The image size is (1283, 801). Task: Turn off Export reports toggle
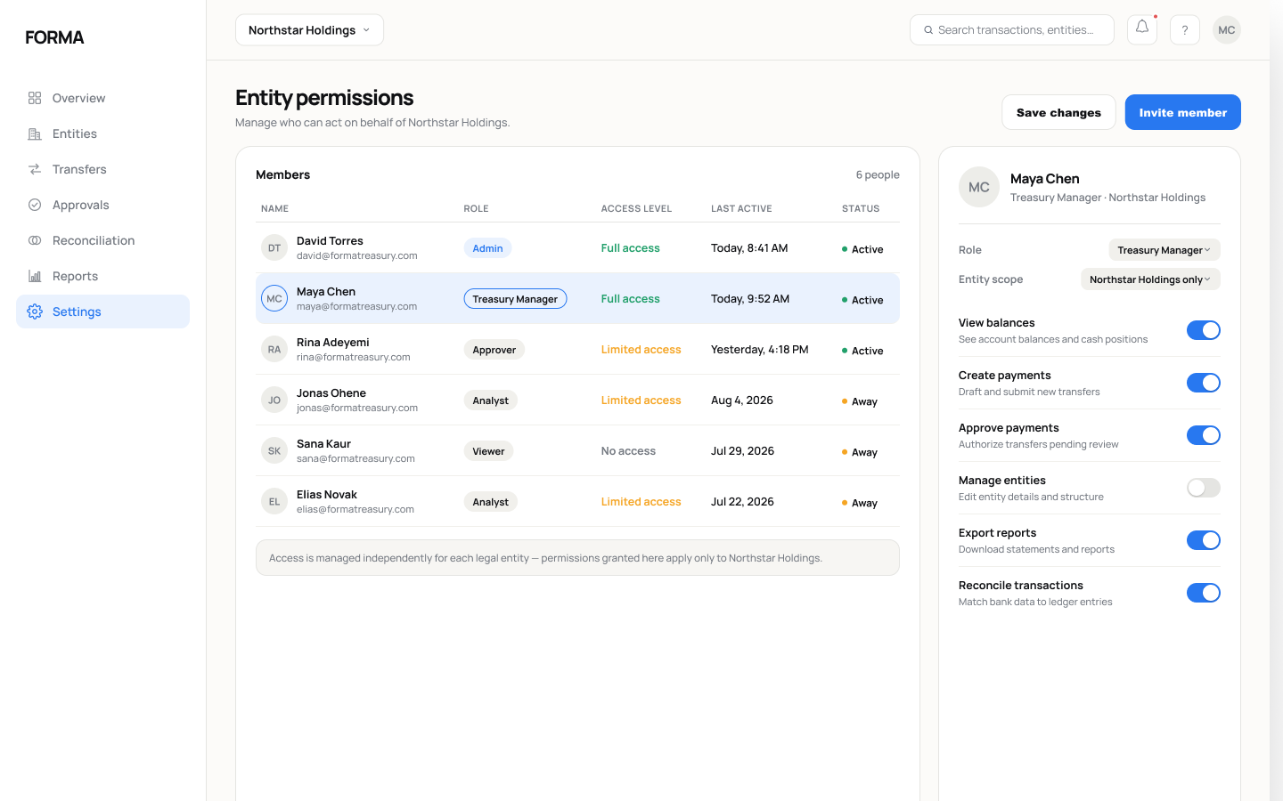pos(1204,540)
